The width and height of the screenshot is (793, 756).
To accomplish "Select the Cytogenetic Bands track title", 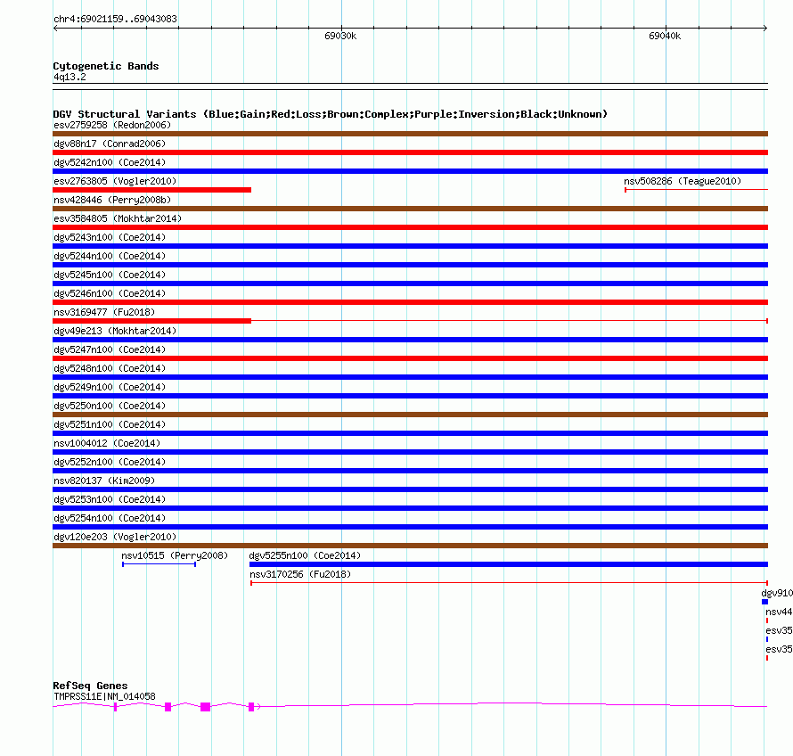I will click(x=106, y=66).
